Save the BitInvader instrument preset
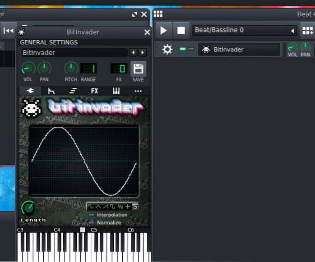 pos(138,69)
